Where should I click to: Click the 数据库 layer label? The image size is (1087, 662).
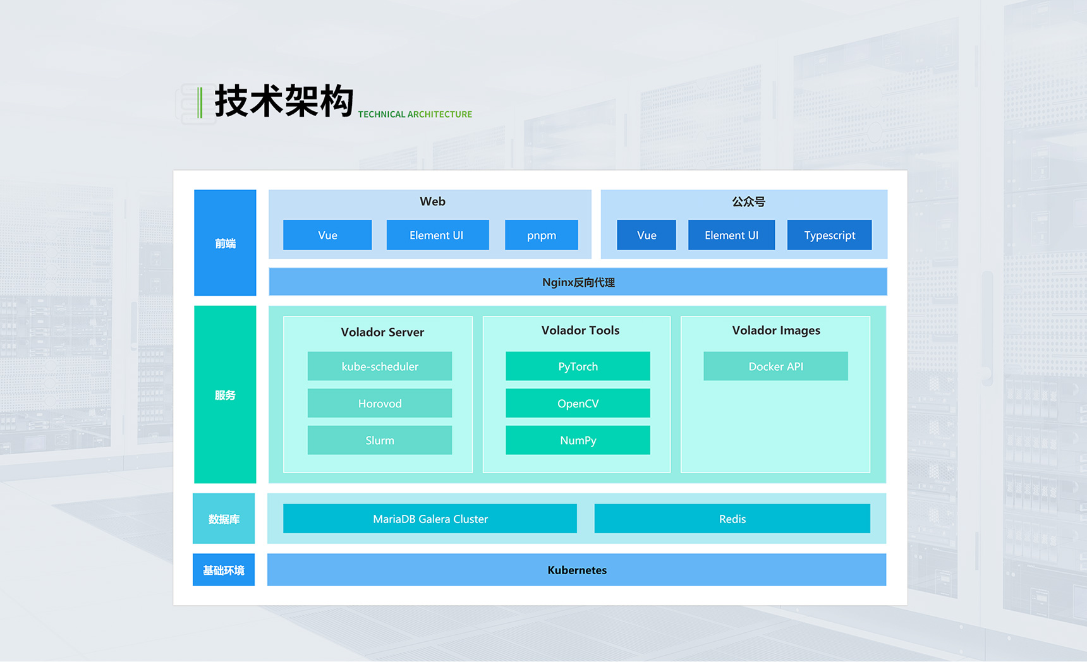tap(224, 519)
